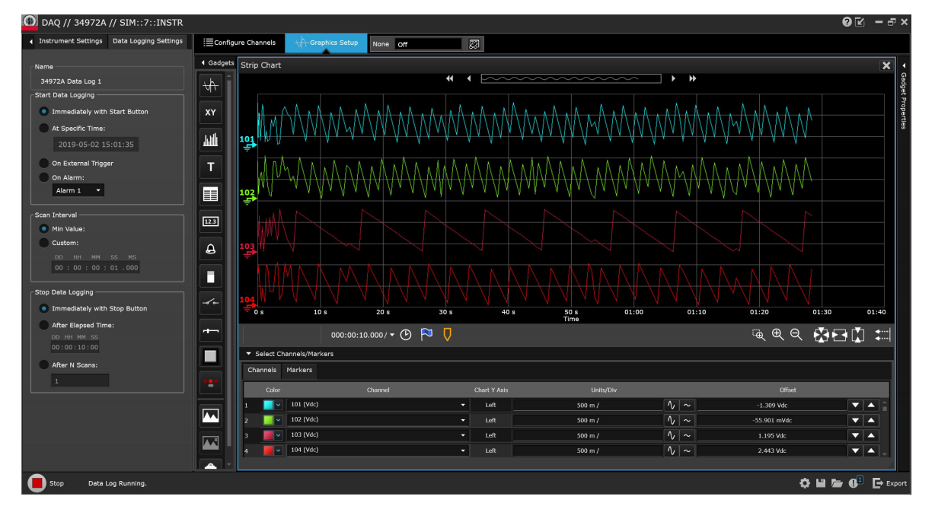
Task: Click the green color swatch for channel 102
Action: tap(268, 420)
